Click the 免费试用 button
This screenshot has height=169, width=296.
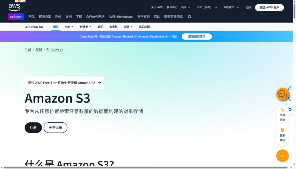(55, 128)
